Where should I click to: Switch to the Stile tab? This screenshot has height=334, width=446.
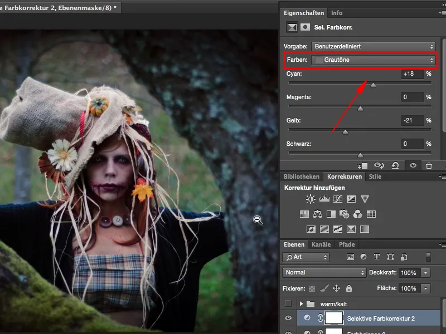point(375,176)
